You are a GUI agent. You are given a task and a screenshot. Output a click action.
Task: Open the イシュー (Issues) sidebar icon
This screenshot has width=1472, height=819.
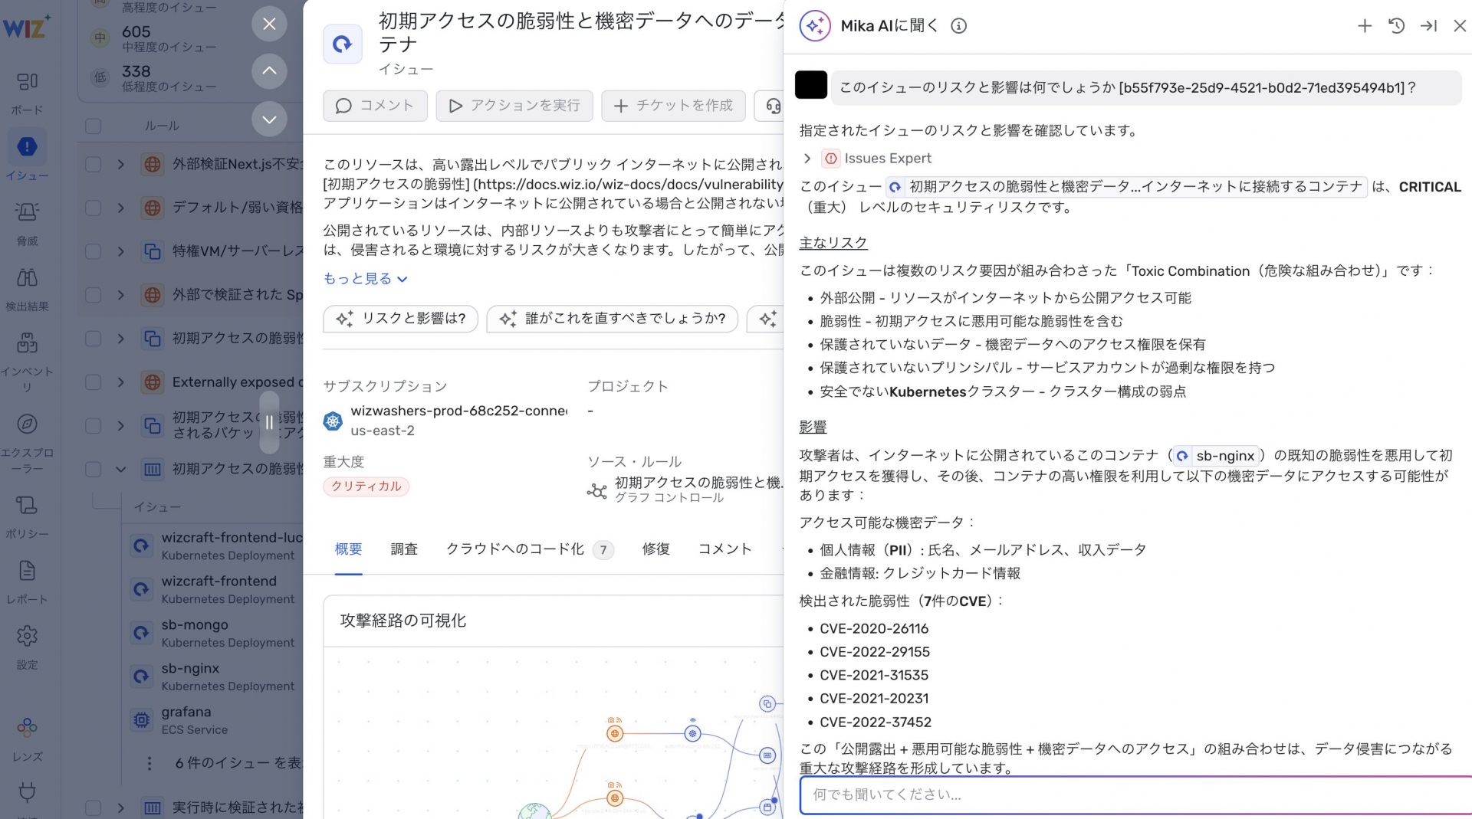tap(27, 147)
